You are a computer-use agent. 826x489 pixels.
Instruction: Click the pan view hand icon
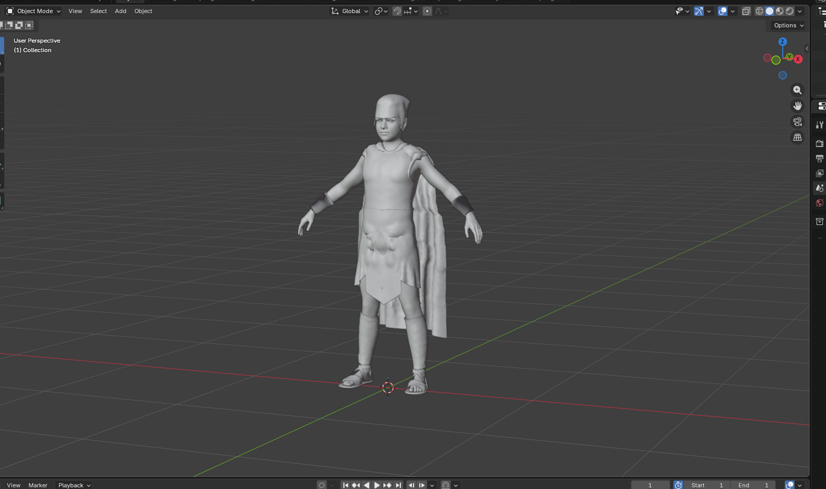[x=797, y=106]
